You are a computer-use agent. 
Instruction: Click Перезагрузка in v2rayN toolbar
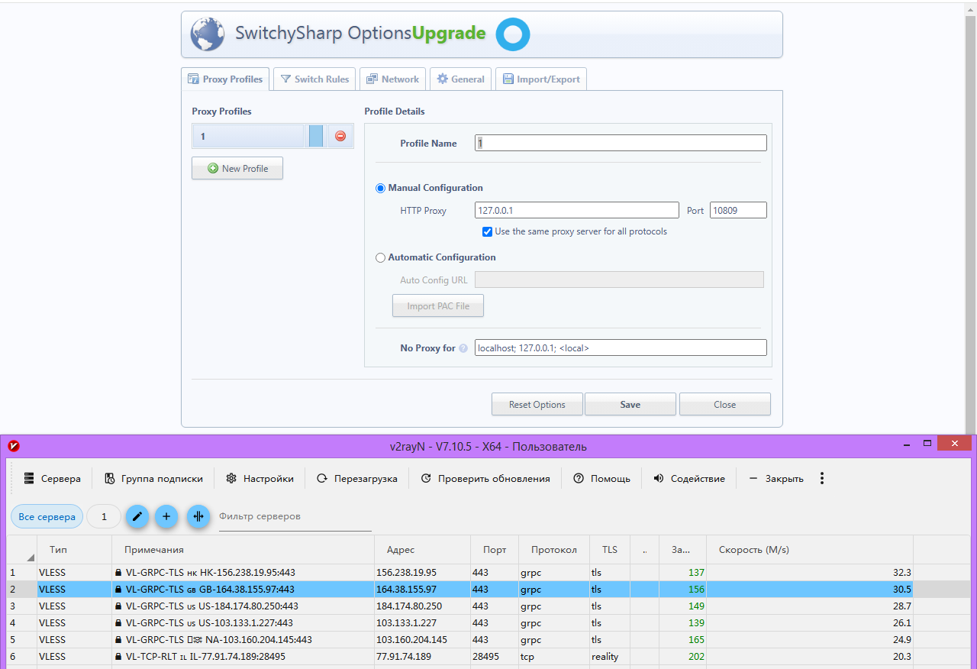click(357, 478)
